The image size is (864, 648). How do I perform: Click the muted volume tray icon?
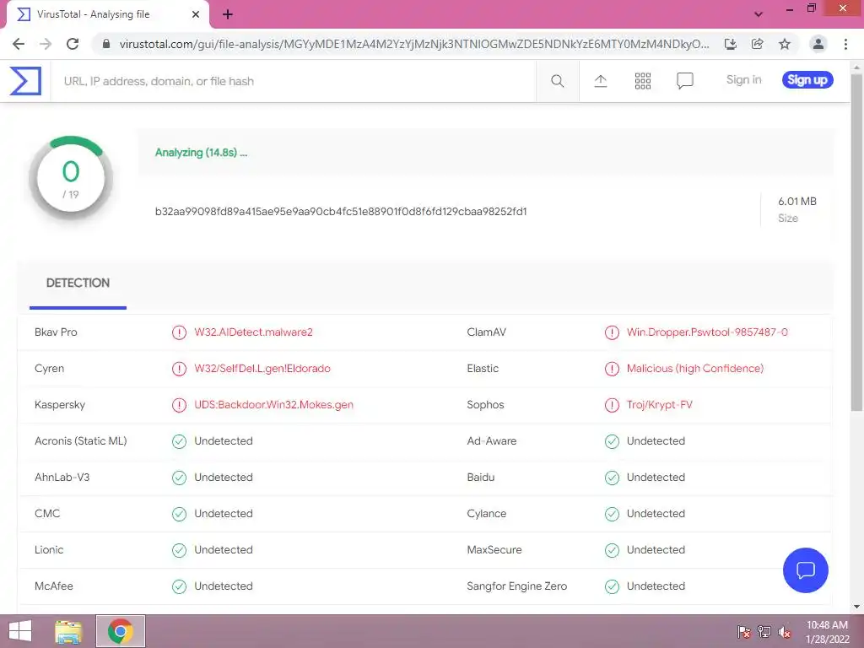(x=784, y=632)
